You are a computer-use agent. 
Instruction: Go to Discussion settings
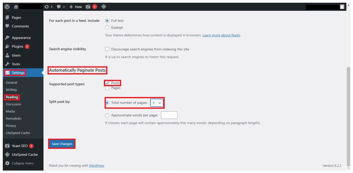tap(14, 104)
